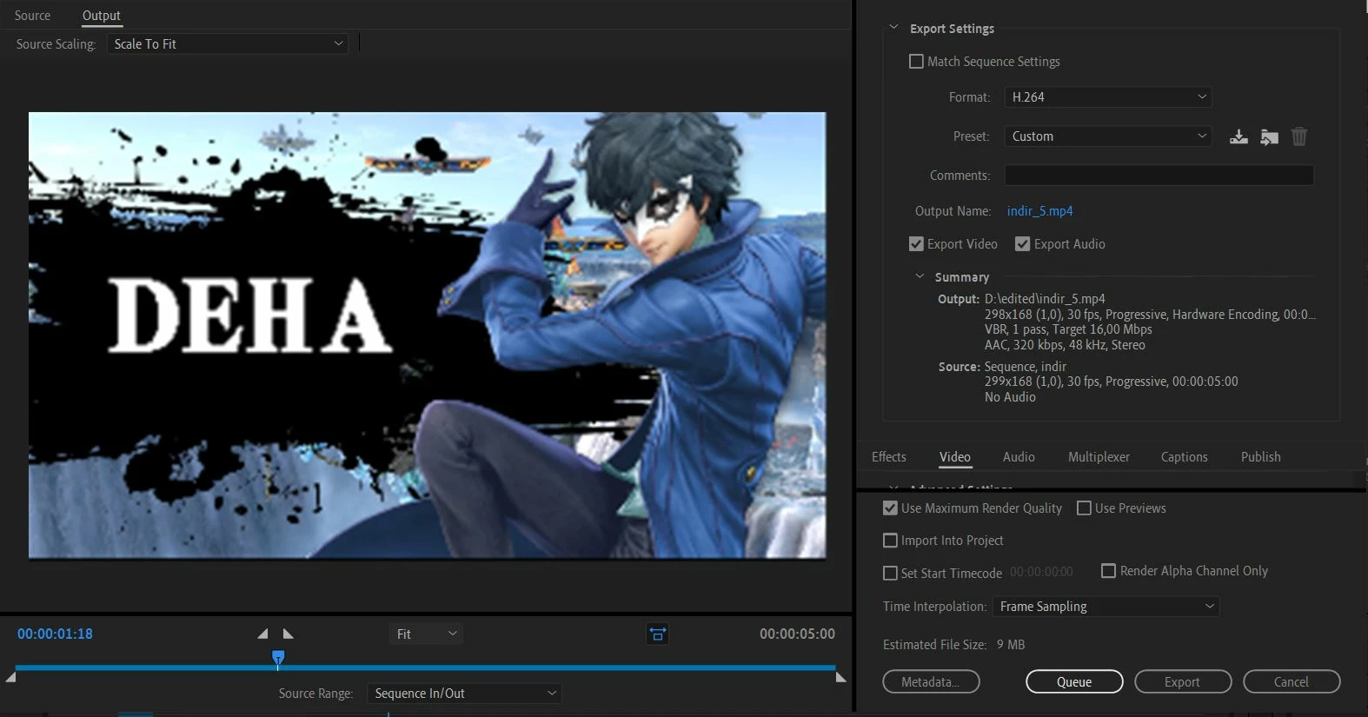The width and height of the screenshot is (1368, 717).
Task: Collapse the Export Settings section
Action: [893, 28]
